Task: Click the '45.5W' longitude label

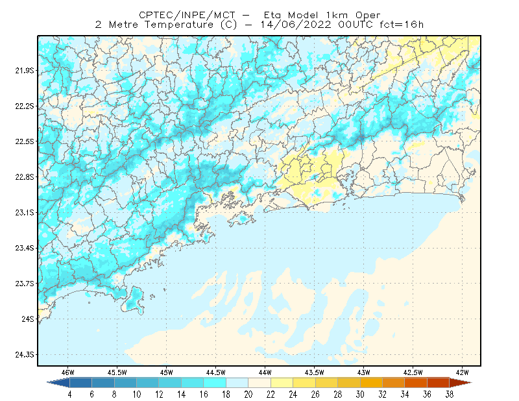Action: 117,372
